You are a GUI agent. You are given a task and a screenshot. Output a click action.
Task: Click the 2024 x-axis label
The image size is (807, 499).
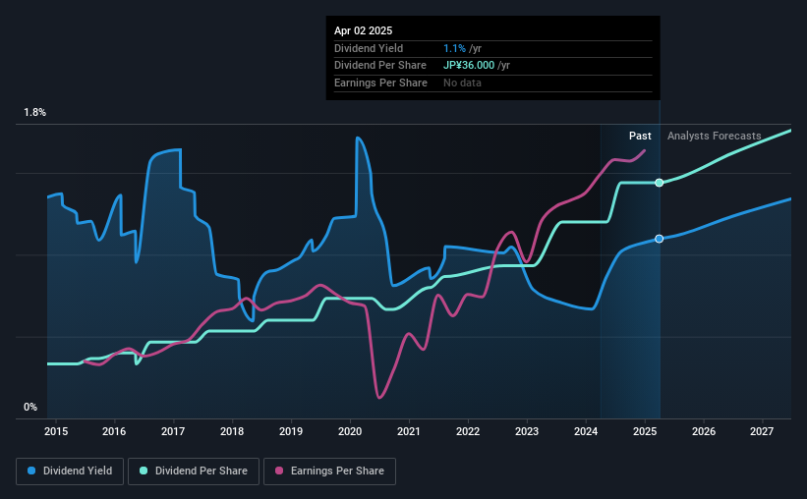pyautogui.click(x=586, y=431)
